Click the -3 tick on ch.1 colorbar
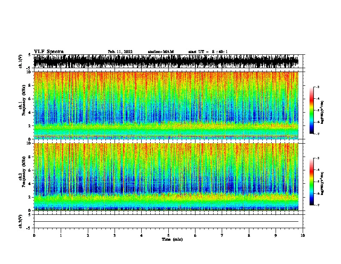This screenshot has width=341, height=264. [x=317, y=87]
